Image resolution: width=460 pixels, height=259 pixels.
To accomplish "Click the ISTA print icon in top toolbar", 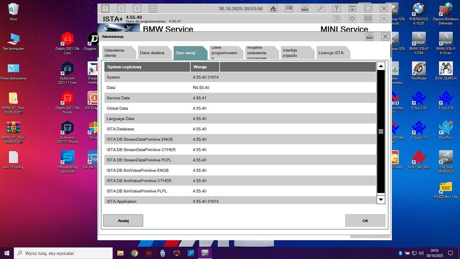I will (x=305, y=8).
